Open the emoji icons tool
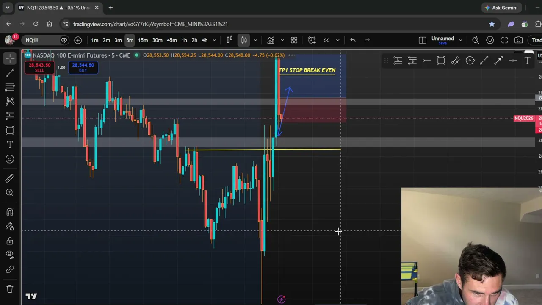This screenshot has height=305, width=542. coord(10,159)
